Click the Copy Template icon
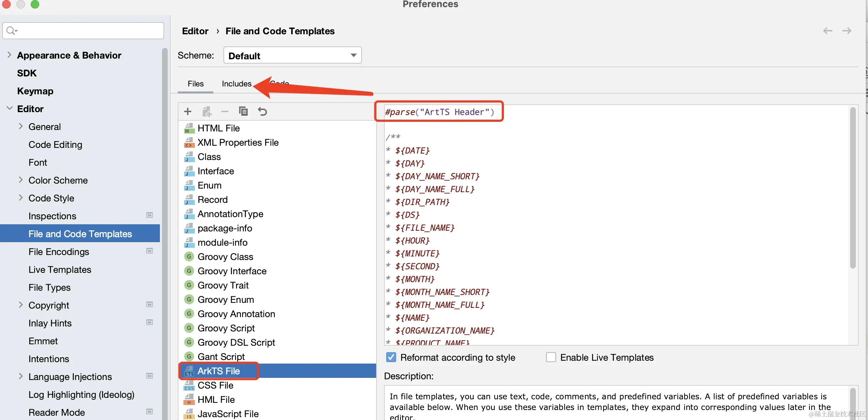 [x=243, y=111]
